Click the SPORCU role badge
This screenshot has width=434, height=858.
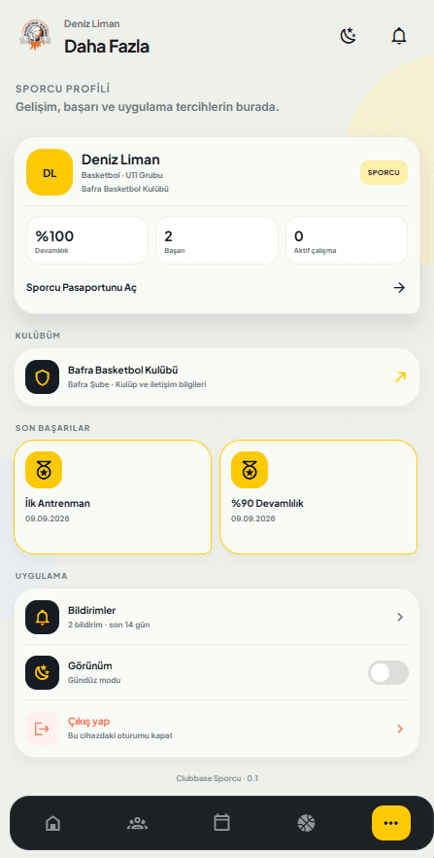[x=384, y=172]
